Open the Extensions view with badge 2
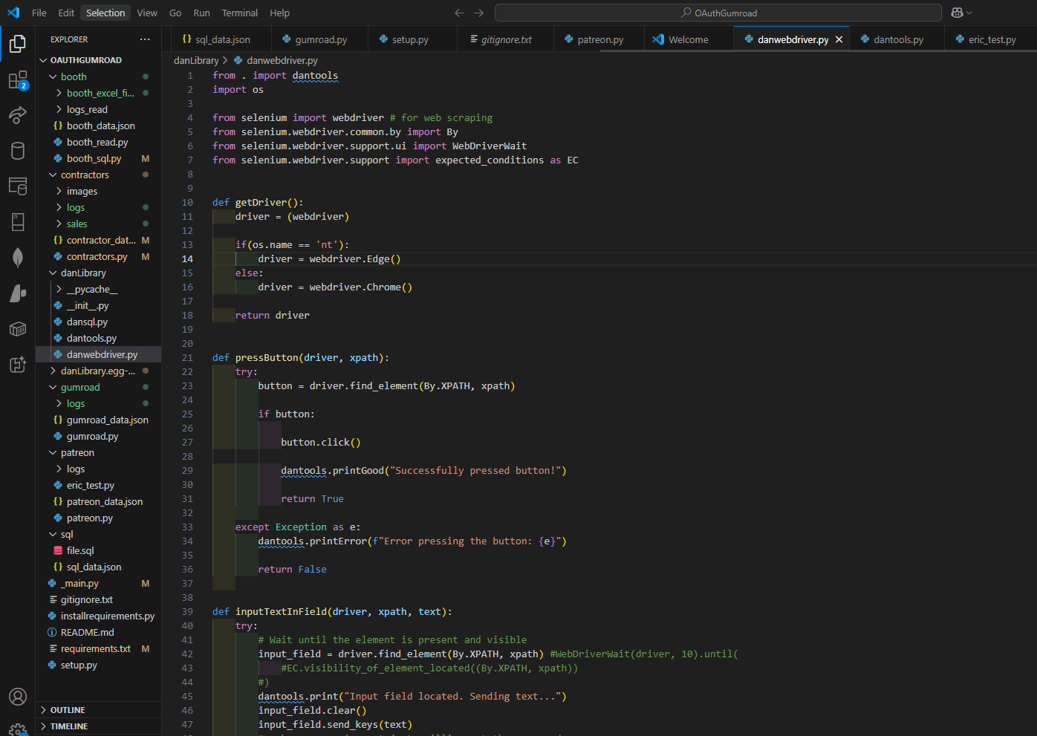The height and width of the screenshot is (736, 1037). coord(18,80)
